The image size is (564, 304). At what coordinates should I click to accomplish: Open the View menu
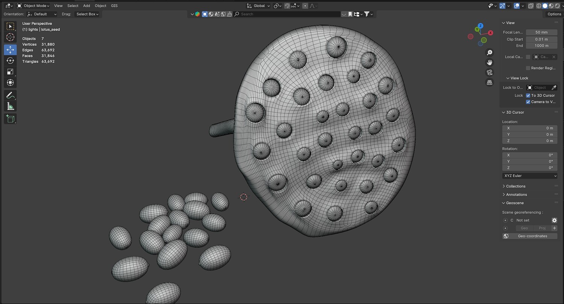click(58, 6)
